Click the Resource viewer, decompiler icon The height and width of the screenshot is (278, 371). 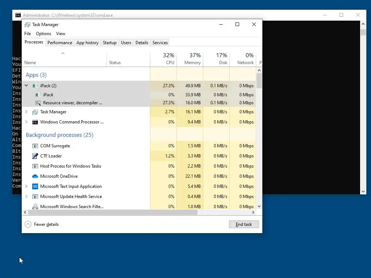38,103
